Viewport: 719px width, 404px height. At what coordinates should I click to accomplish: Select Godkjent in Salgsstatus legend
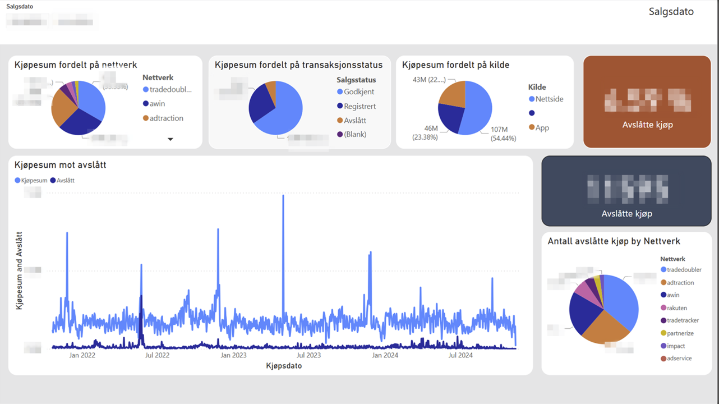coord(359,92)
